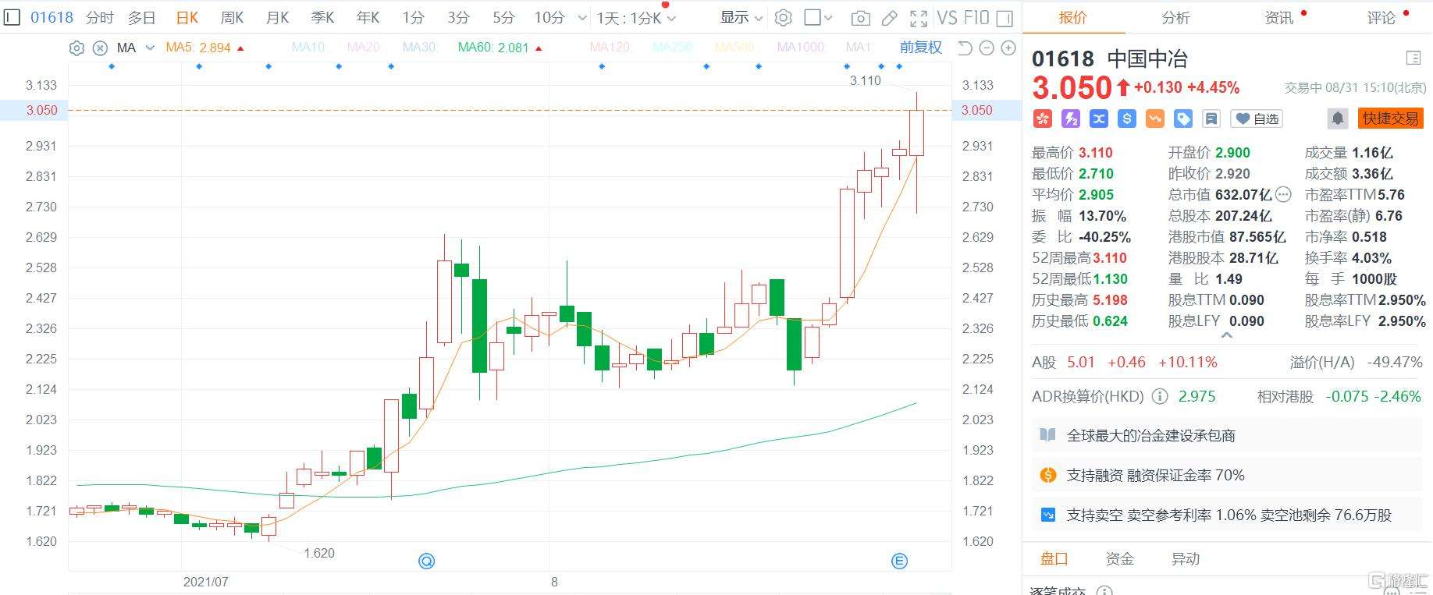Image resolution: width=1433 pixels, height=595 pixels.
Task: Open the 资讯 news tab
Action: click(1278, 17)
